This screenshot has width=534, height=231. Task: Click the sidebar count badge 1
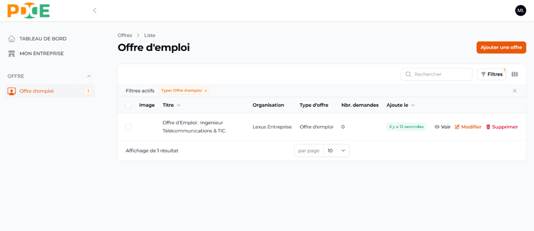tap(88, 91)
